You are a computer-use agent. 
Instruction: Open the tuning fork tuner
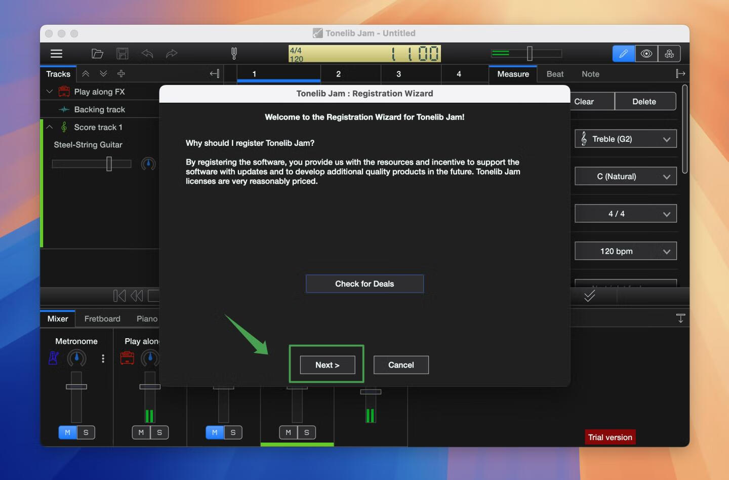(234, 54)
